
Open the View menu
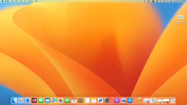point(21,1)
